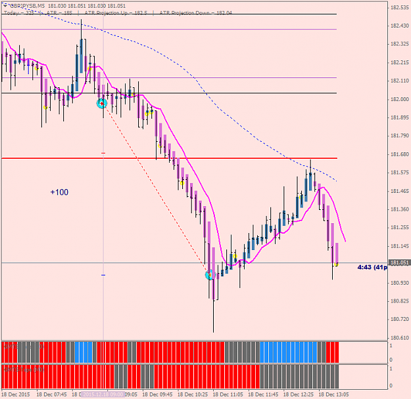Click the highlighted 2015.12.18 09:00 time label

pyautogui.click(x=102, y=394)
